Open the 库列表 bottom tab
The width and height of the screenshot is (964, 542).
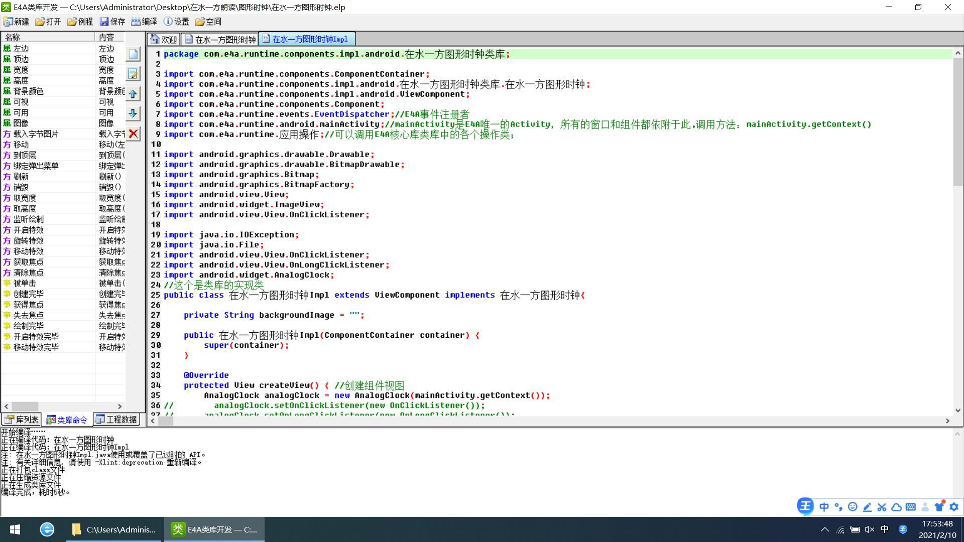coord(22,420)
